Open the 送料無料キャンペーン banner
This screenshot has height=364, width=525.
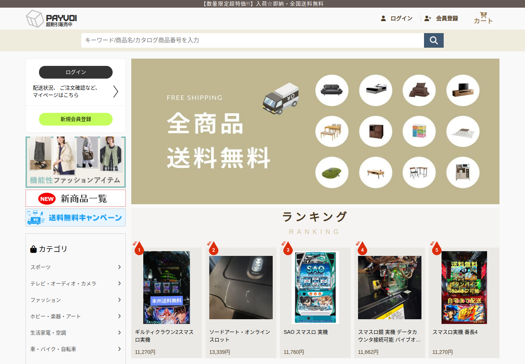click(76, 218)
